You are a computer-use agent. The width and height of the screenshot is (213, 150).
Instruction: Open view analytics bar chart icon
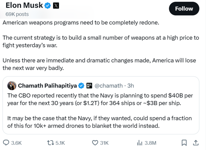point(140,143)
